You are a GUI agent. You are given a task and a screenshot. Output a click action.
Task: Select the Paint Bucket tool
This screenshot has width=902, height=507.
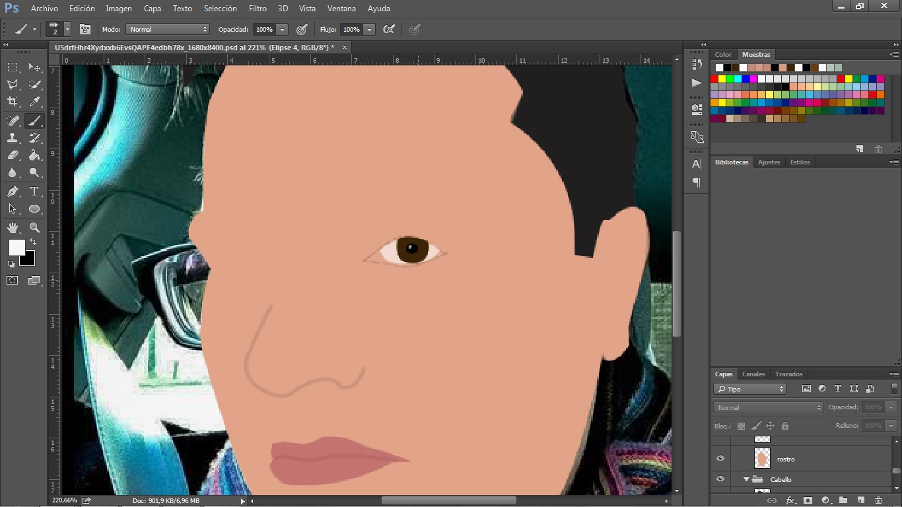coord(34,155)
